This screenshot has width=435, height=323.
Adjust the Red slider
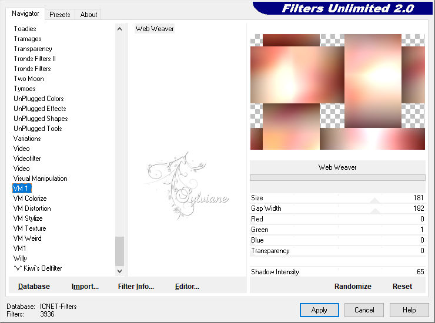pos(337,219)
